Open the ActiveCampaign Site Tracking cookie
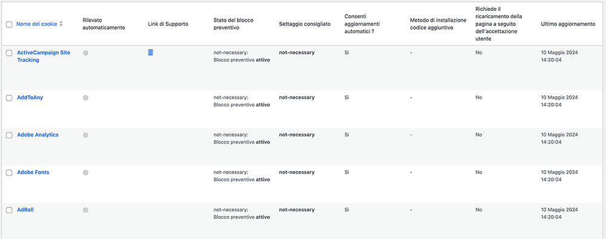 point(44,56)
